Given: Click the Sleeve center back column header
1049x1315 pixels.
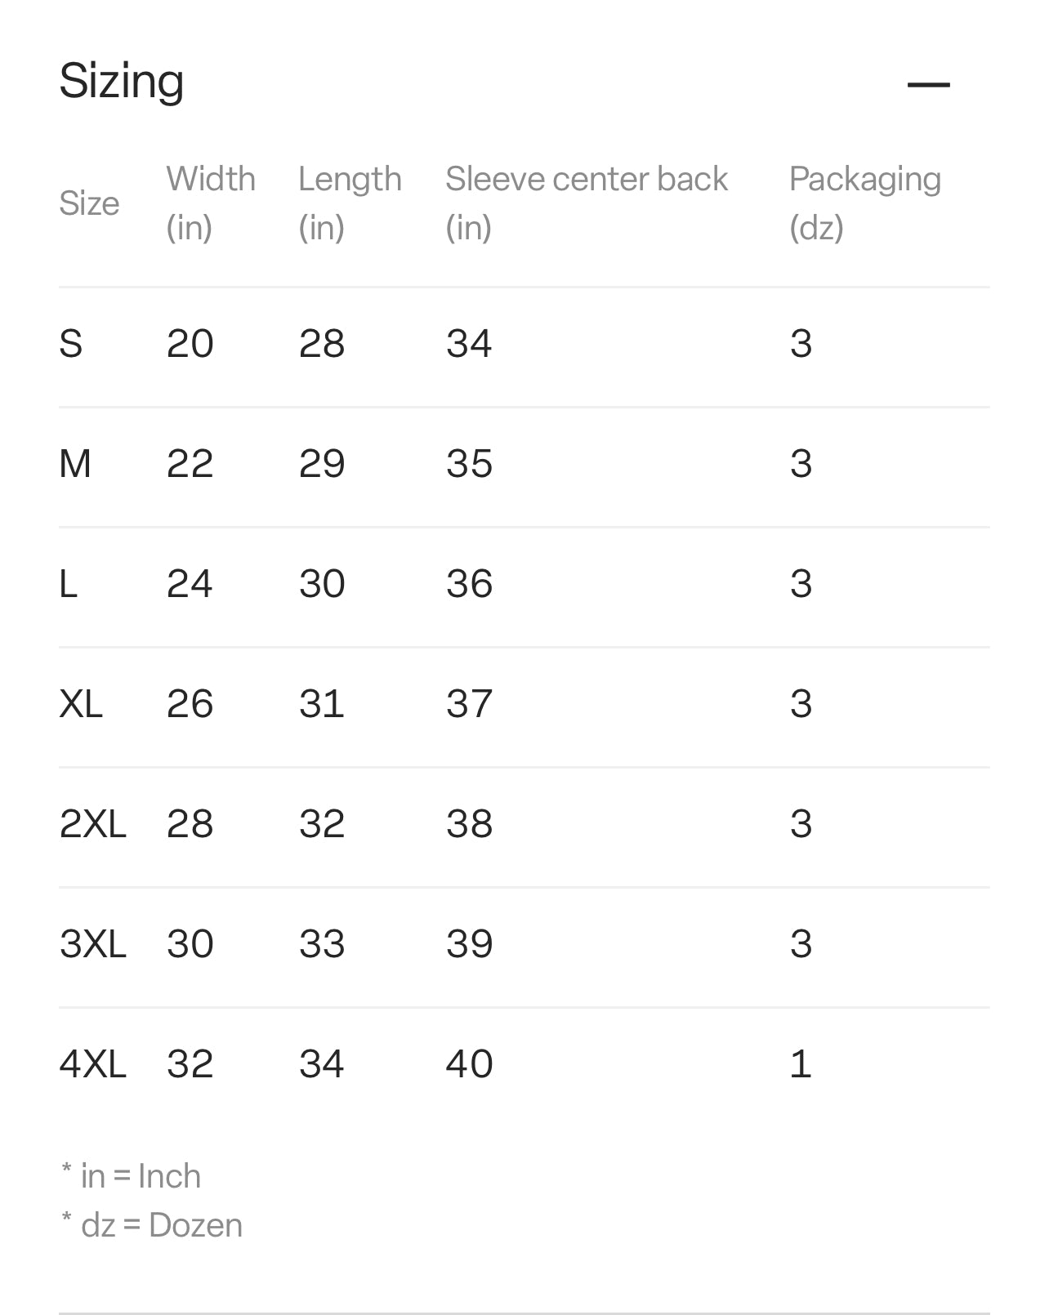Looking at the screenshot, I should [x=586, y=203].
